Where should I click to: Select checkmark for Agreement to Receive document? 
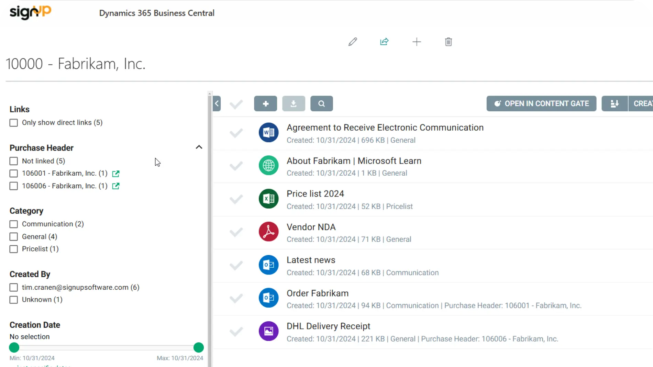click(x=236, y=133)
